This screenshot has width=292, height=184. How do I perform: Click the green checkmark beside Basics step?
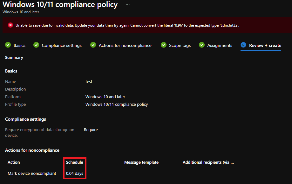coord(8,45)
